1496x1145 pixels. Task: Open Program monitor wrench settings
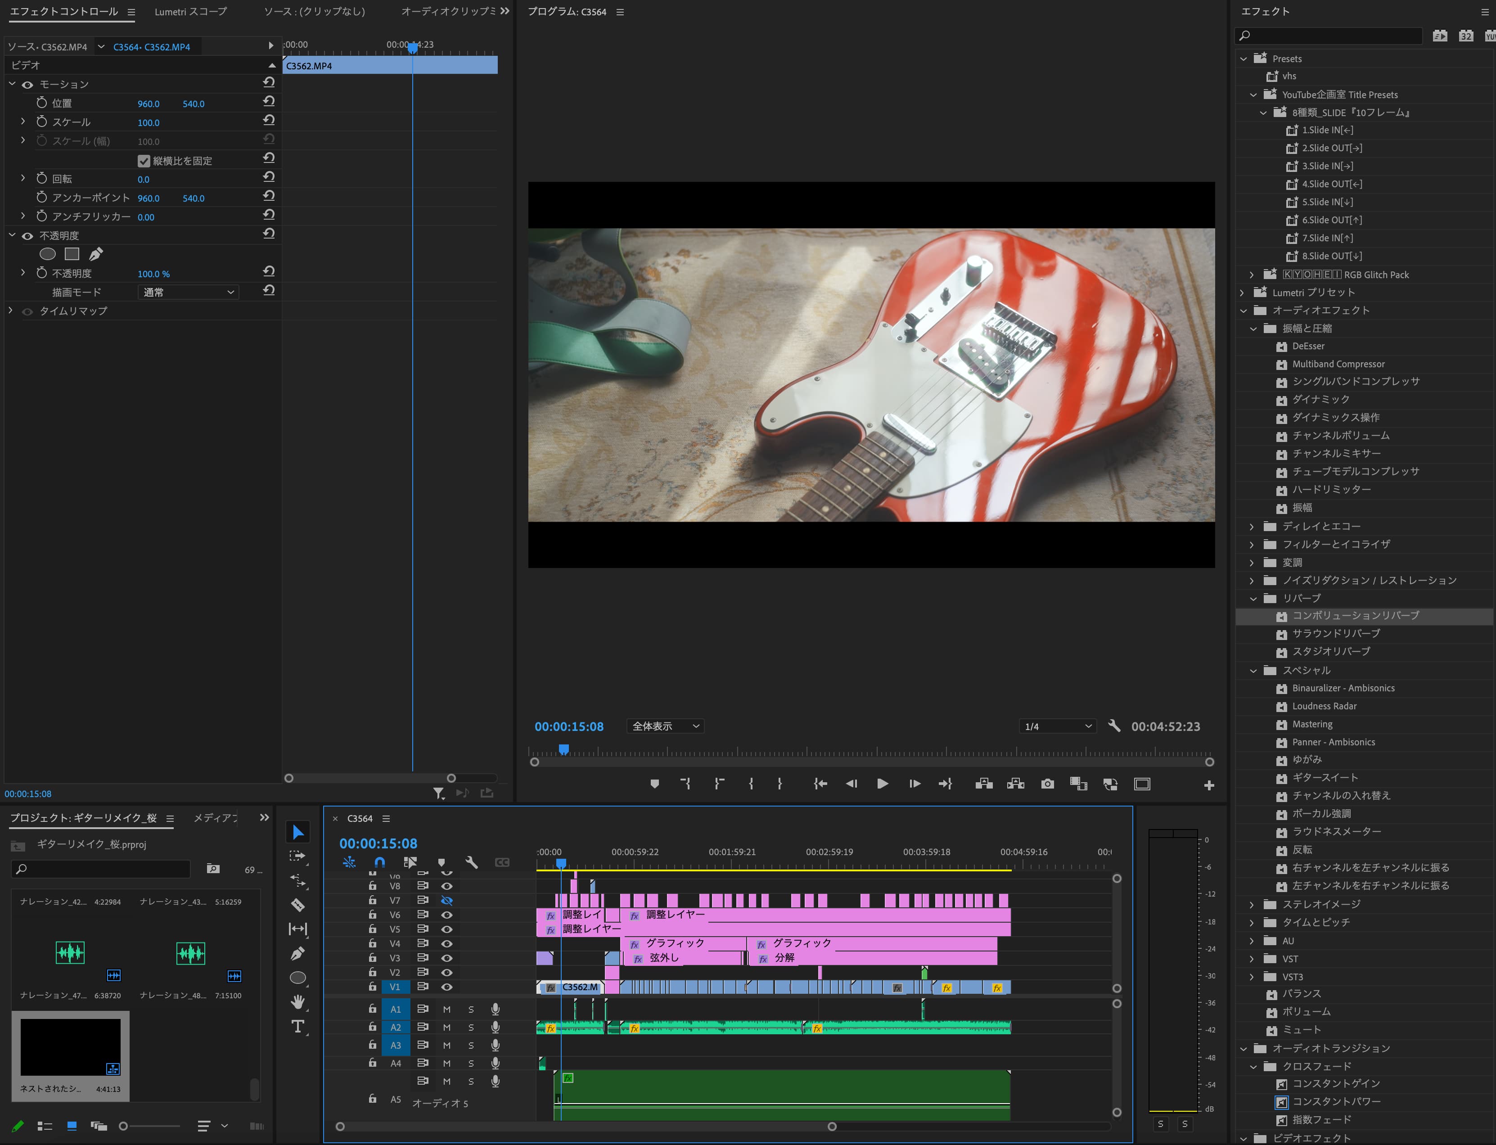tap(1114, 726)
